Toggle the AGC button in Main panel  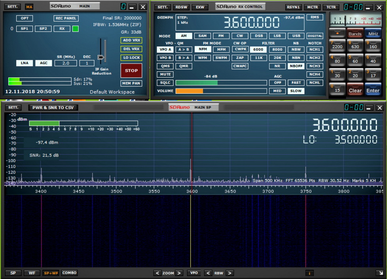[44, 63]
